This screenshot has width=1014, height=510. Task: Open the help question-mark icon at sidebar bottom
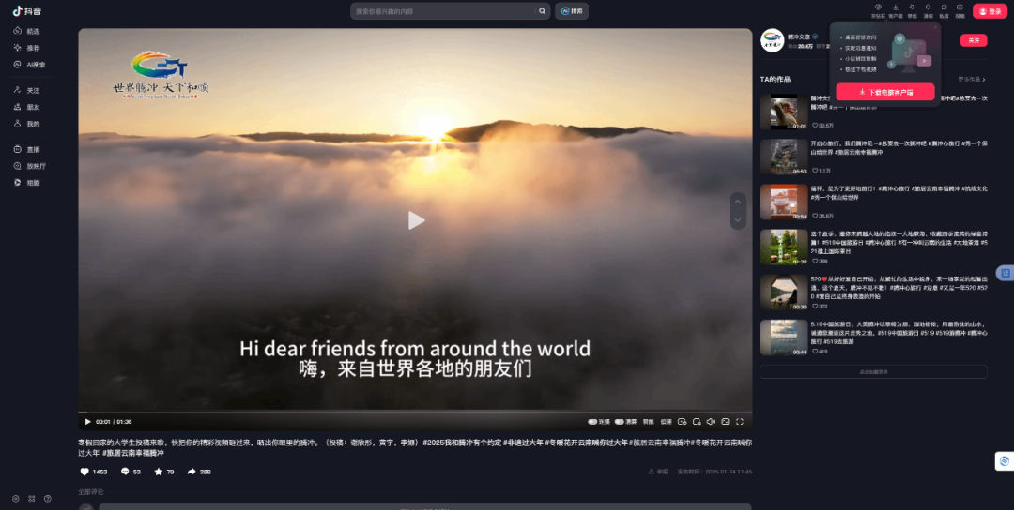tap(47, 499)
